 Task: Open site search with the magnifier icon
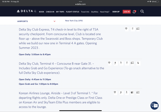[142, 11]
